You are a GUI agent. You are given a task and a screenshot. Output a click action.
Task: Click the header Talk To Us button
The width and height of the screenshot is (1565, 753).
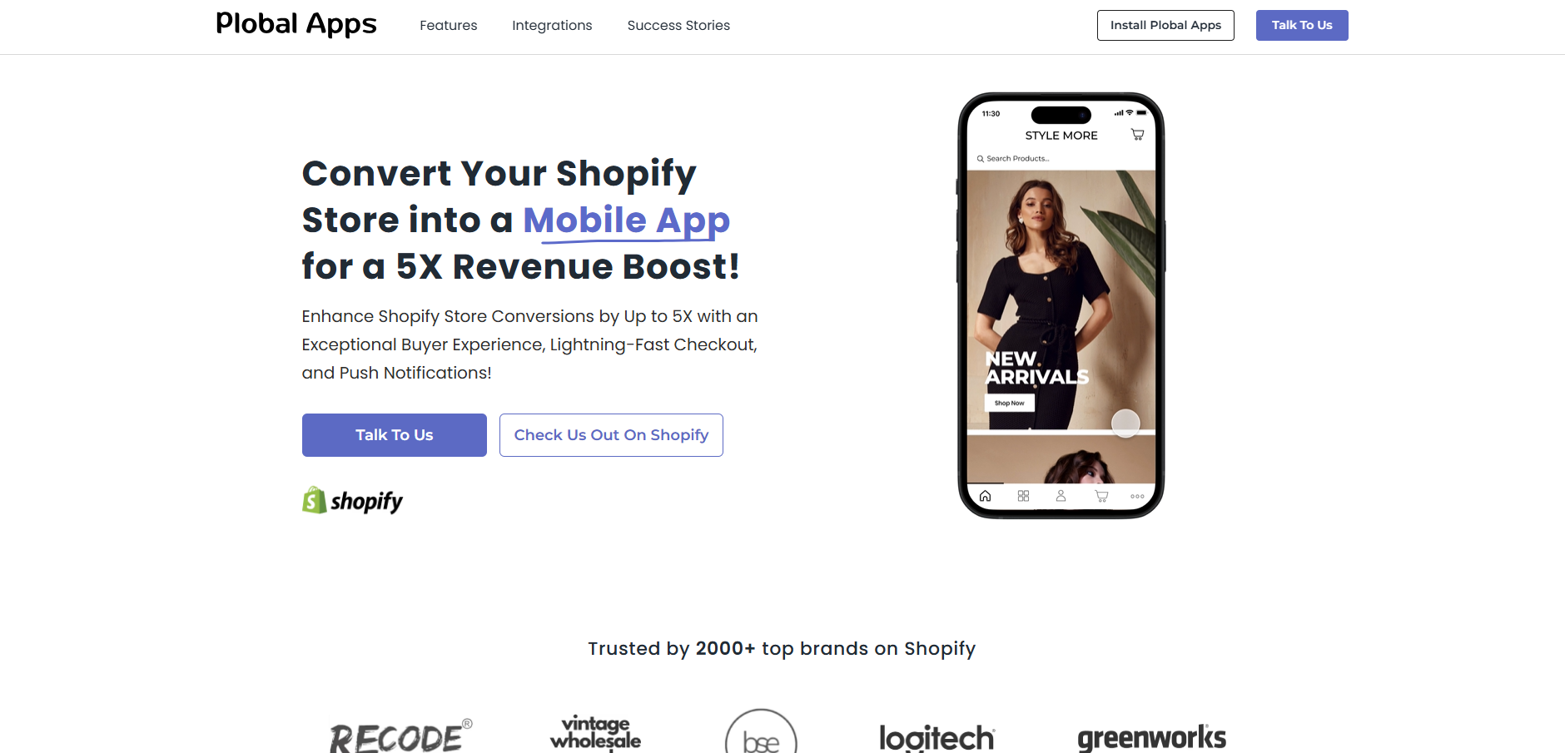click(1302, 25)
